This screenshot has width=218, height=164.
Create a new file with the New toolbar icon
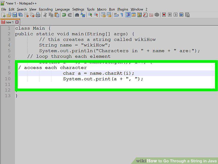3,15
